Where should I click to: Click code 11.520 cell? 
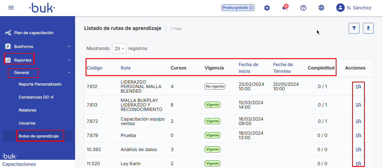click(93, 163)
